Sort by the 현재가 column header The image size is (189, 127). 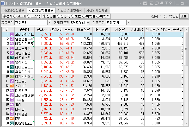tap(42, 29)
